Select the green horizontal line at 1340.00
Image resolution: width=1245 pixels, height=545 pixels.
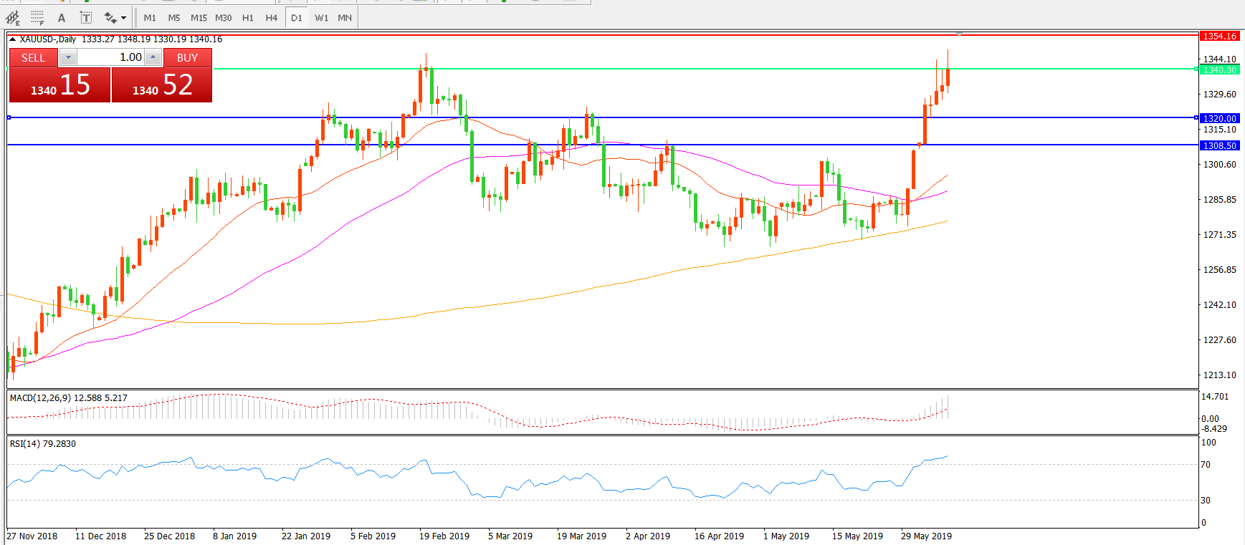pos(706,69)
